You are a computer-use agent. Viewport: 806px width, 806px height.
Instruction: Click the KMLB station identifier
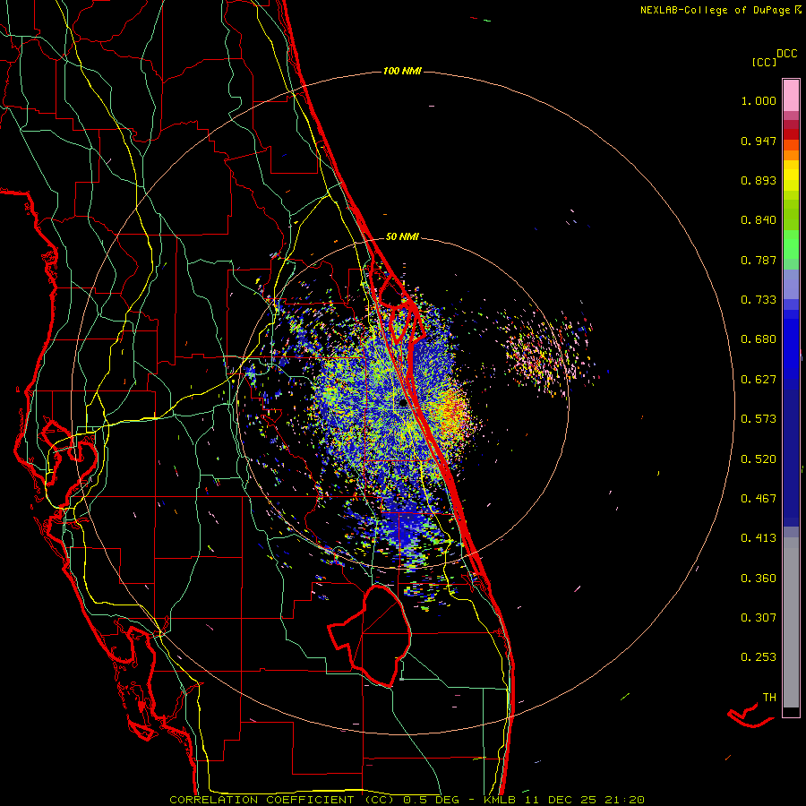pyautogui.click(x=502, y=800)
